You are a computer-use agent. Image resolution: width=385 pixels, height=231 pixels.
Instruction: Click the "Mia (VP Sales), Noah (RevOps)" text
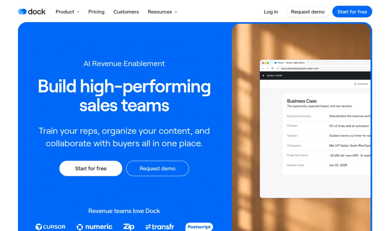pos(350,146)
